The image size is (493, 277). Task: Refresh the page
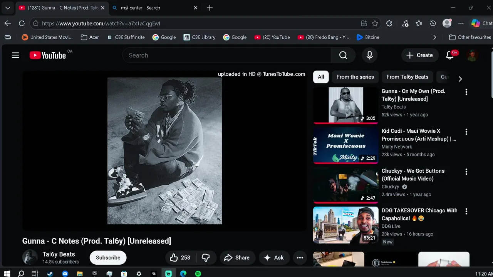pyautogui.click(x=22, y=23)
